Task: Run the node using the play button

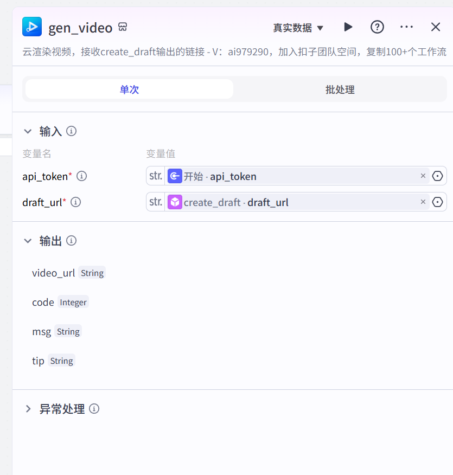Action: coord(348,27)
